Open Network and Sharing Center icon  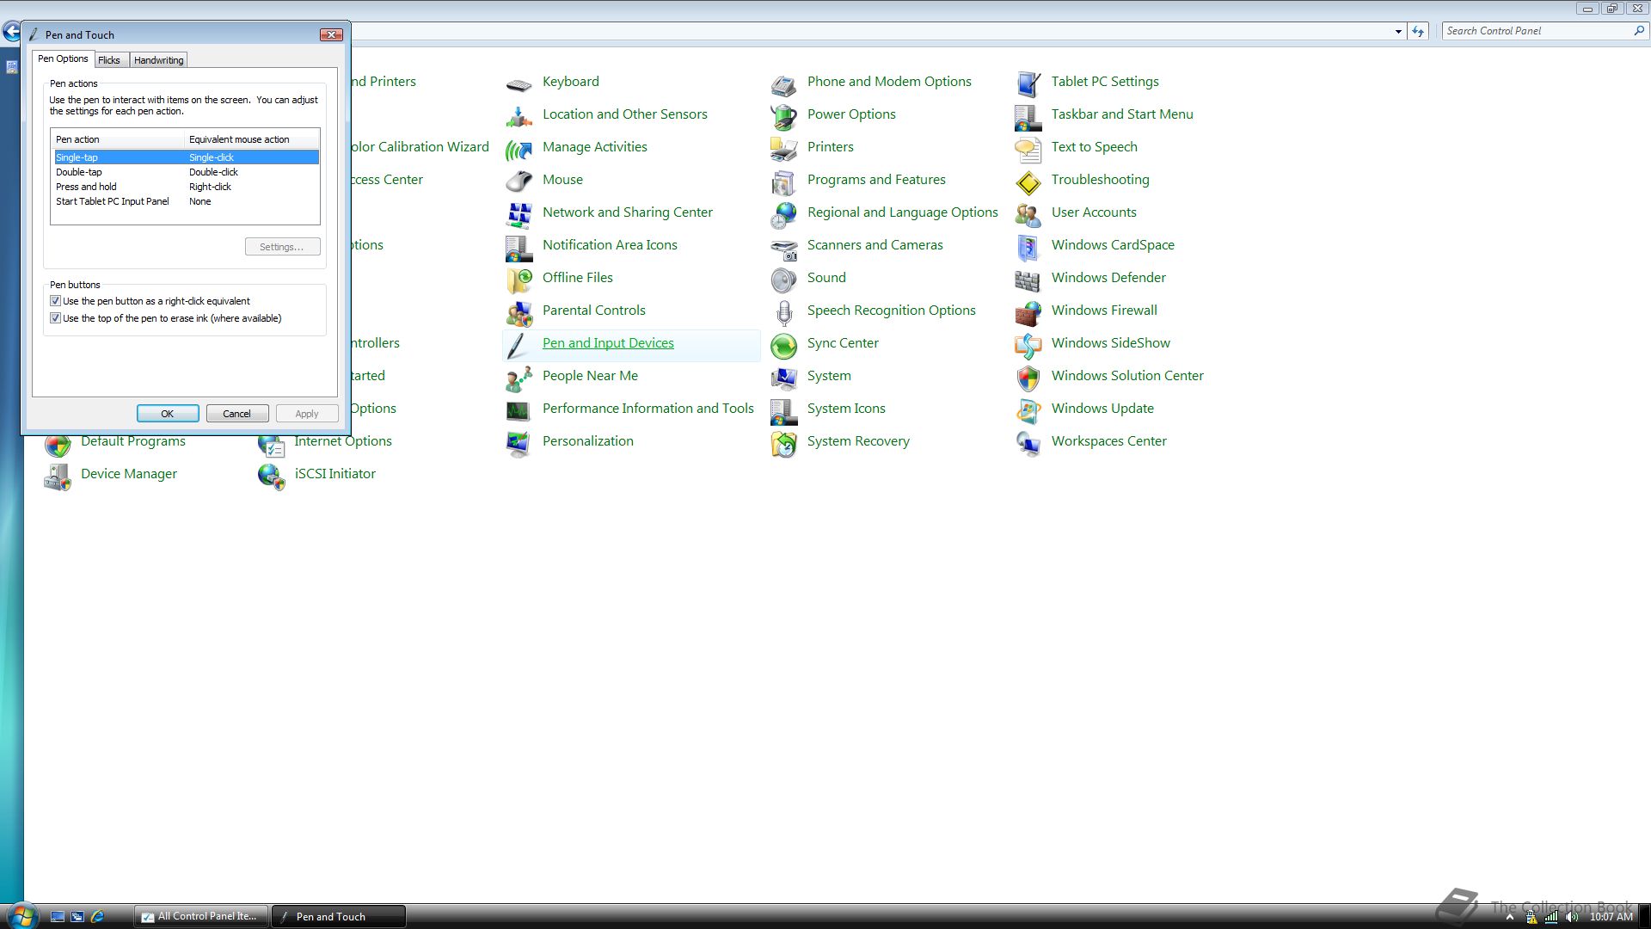coord(519,213)
